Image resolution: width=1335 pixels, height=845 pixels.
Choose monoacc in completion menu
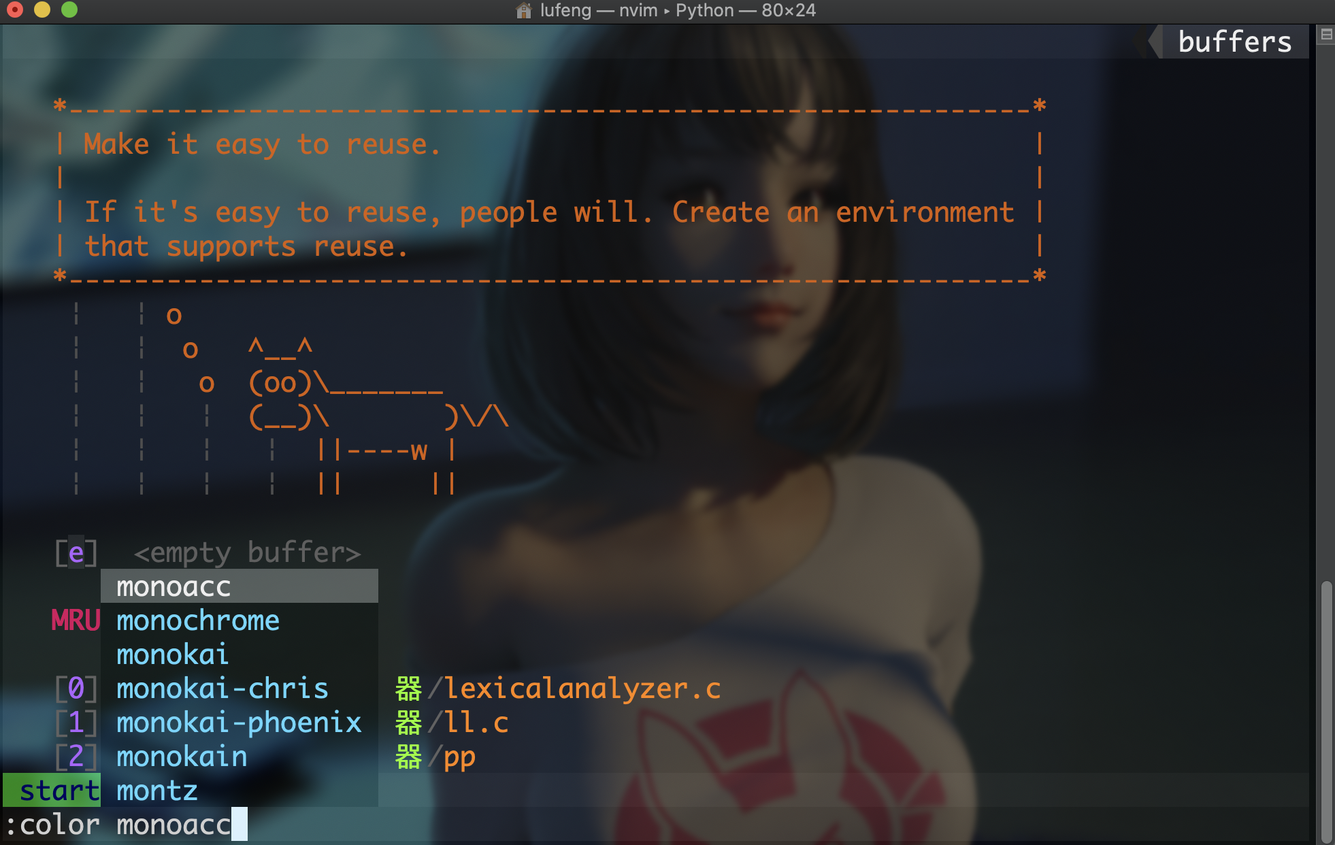pyautogui.click(x=174, y=586)
